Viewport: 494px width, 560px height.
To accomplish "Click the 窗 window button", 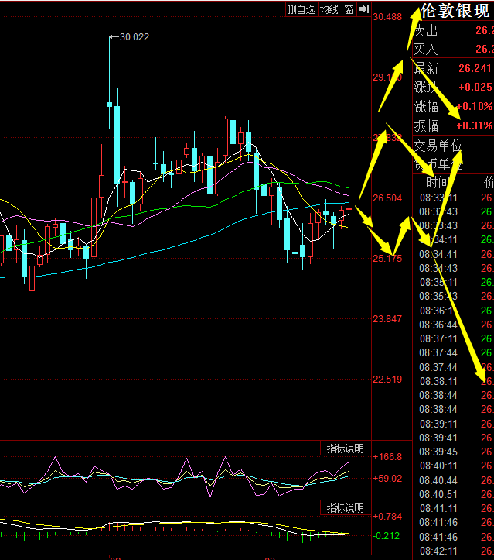I will (349, 9).
